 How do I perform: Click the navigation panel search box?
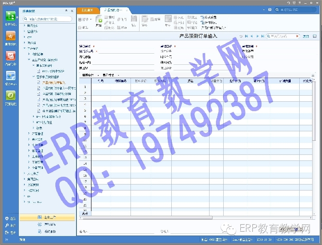(x=47, y=19)
